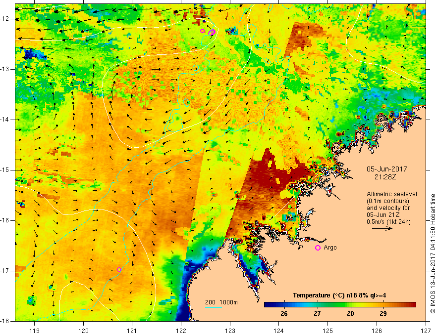
Task: Click the '05-Jun-2017' date text
Action: (387, 169)
